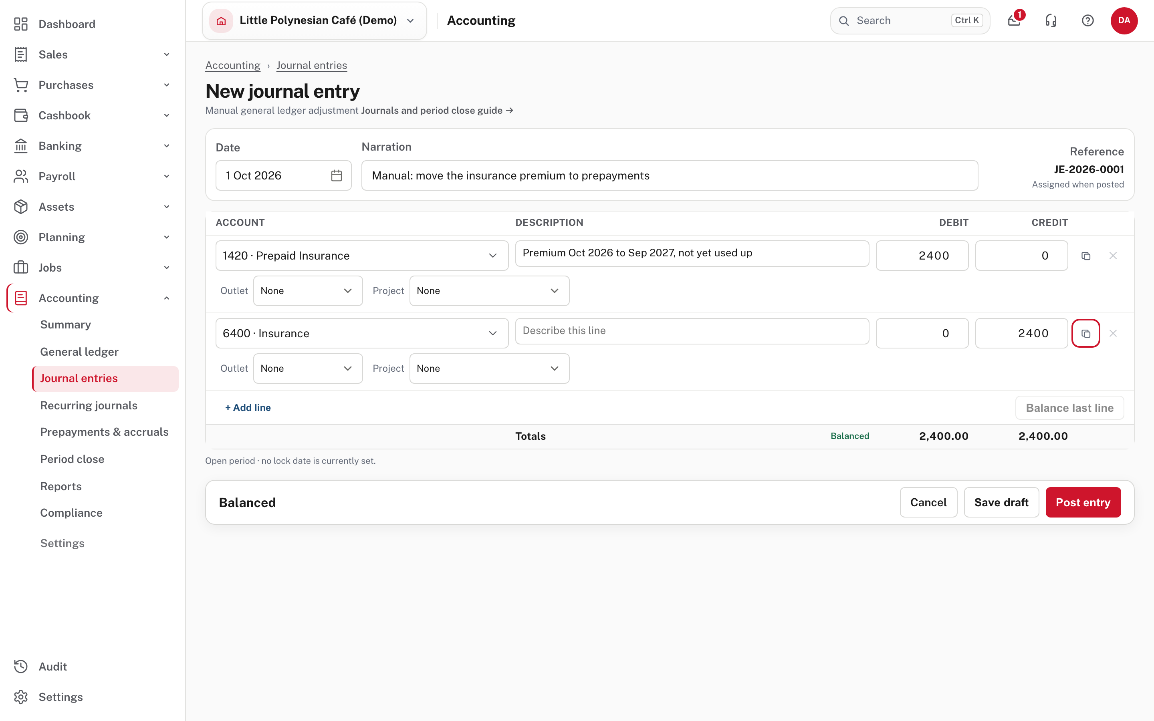Click the Post entry button
This screenshot has width=1154, height=721.
click(x=1083, y=503)
